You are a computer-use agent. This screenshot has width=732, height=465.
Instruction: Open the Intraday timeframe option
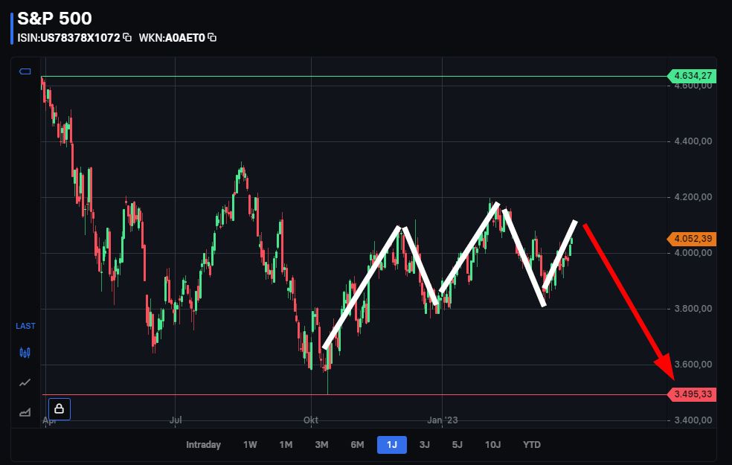[x=202, y=444]
